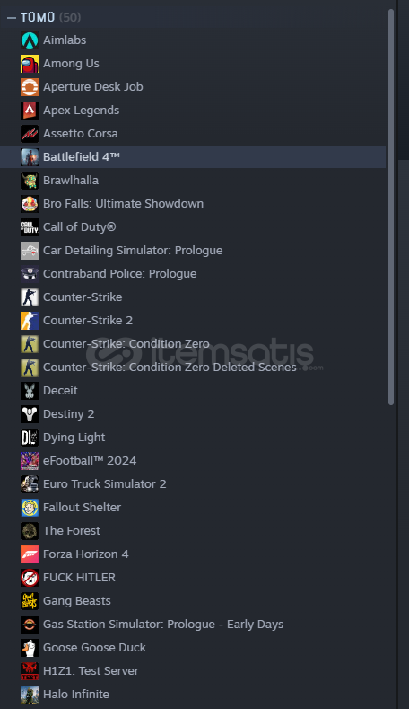Open the Assetto Corsa entry
The width and height of the screenshot is (409, 709).
point(193,134)
